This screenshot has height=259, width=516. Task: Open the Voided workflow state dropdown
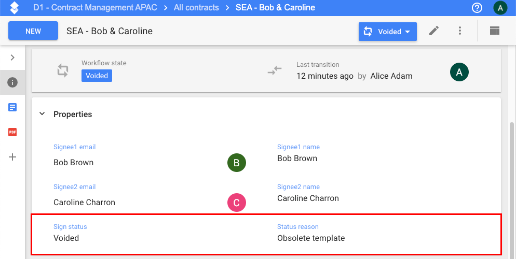tap(387, 31)
